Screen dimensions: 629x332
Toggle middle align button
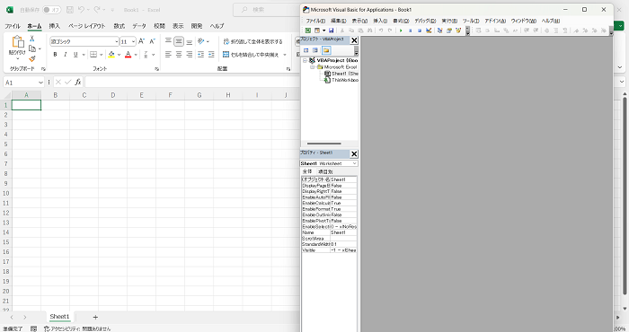click(x=179, y=41)
